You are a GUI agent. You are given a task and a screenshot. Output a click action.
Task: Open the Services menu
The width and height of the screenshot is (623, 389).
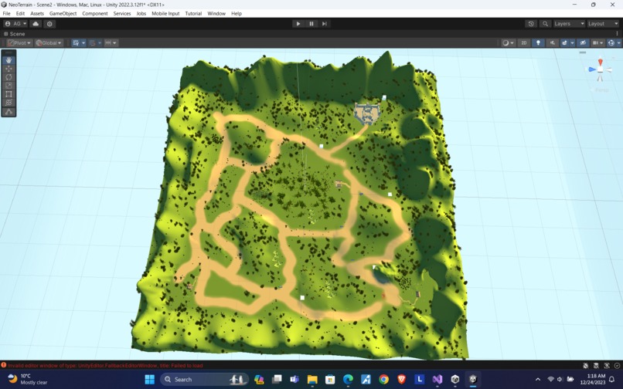click(x=122, y=13)
